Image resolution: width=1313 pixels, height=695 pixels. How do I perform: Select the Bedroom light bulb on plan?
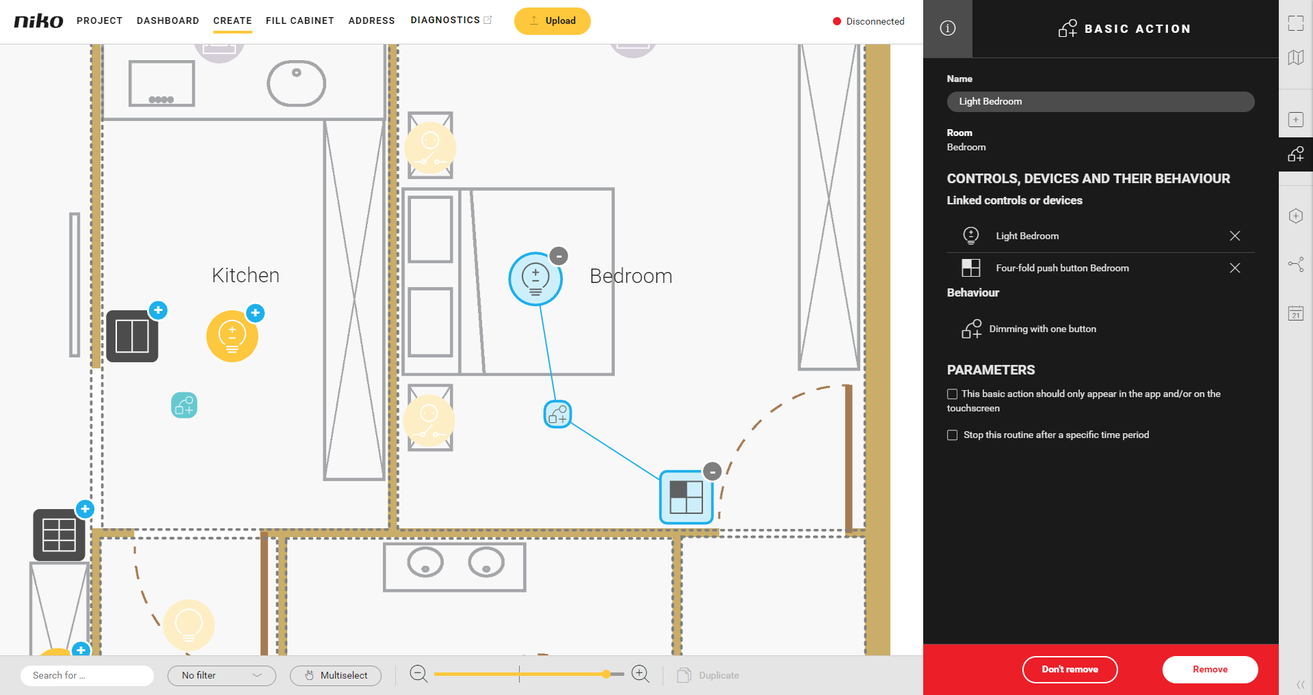(x=535, y=279)
